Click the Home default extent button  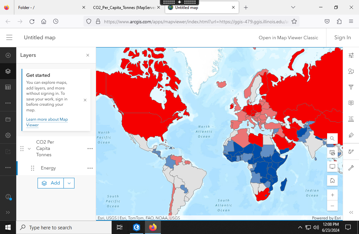pos(332,180)
